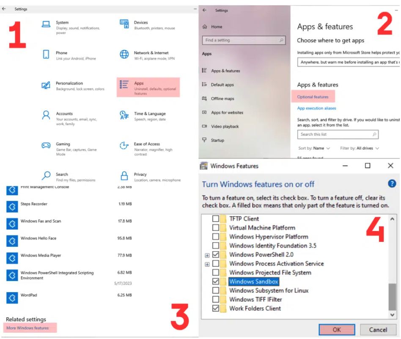Viewport: 401px width, 339px height.
Task: Enable Windows Projected File System checkbox
Action: point(216,273)
